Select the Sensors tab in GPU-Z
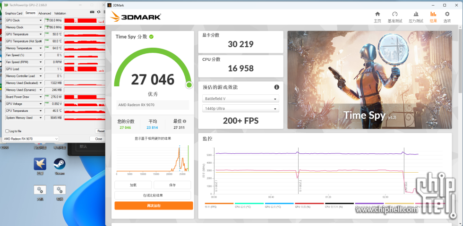Image resolution: width=463 pixels, height=226 pixels. pyautogui.click(x=30, y=13)
